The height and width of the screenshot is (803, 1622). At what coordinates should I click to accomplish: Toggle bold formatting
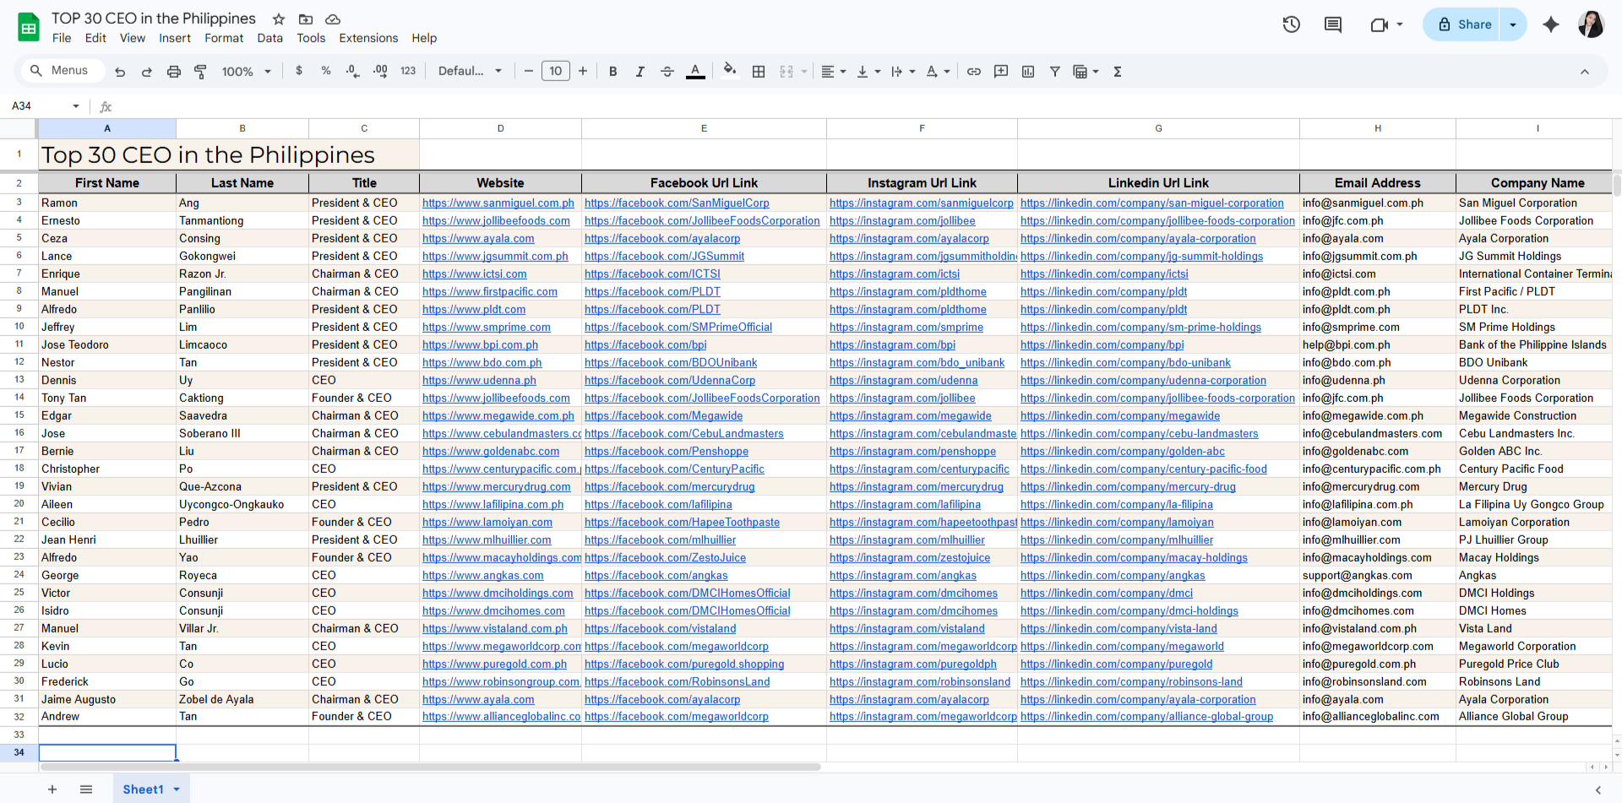click(x=613, y=72)
